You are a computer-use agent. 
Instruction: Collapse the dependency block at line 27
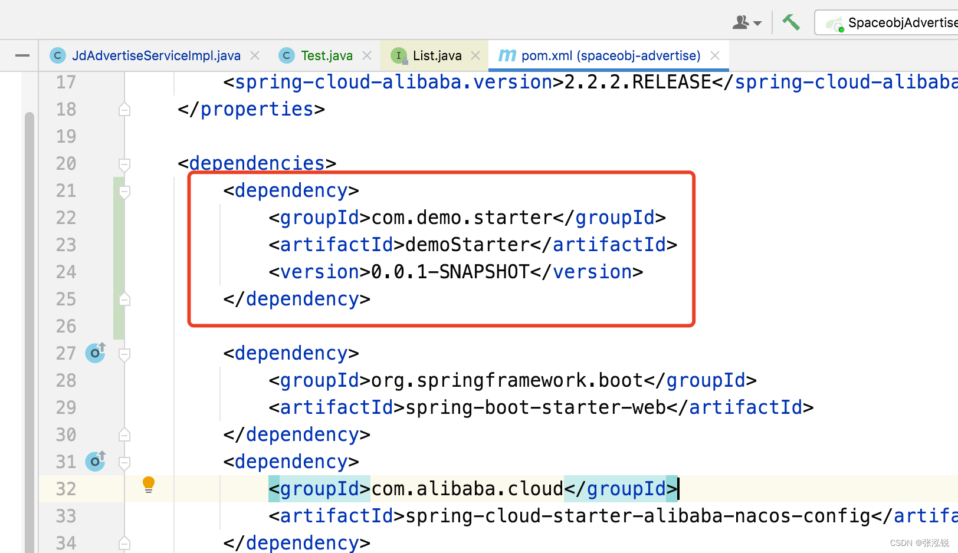pyautogui.click(x=124, y=354)
